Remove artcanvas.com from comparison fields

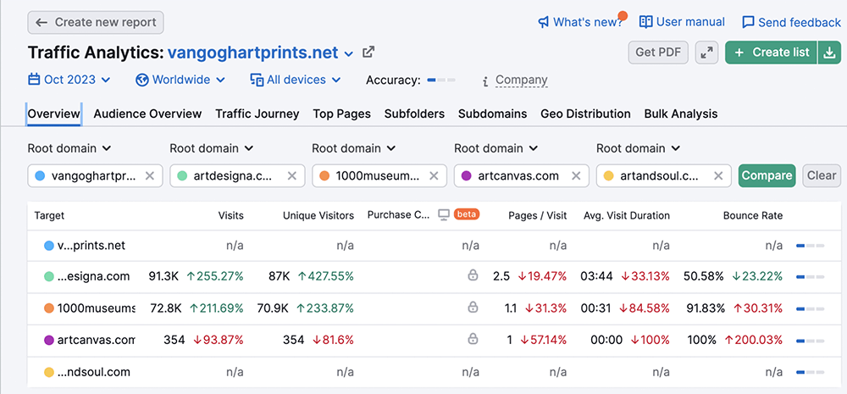[x=576, y=175]
